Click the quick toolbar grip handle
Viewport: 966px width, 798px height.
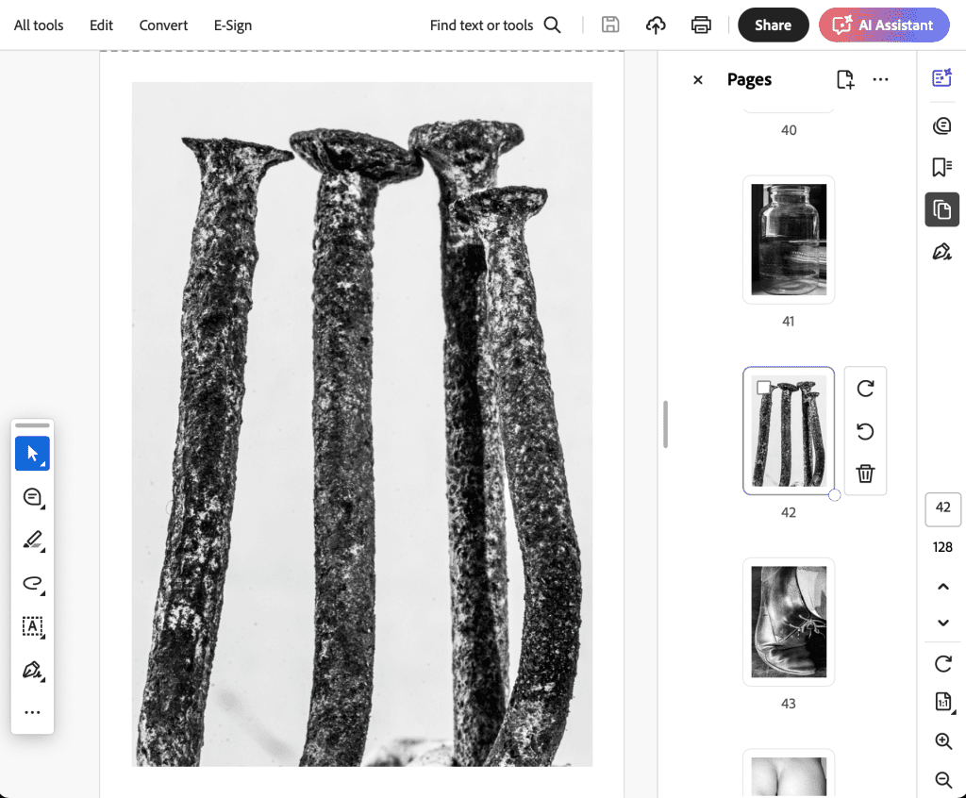[x=32, y=425]
